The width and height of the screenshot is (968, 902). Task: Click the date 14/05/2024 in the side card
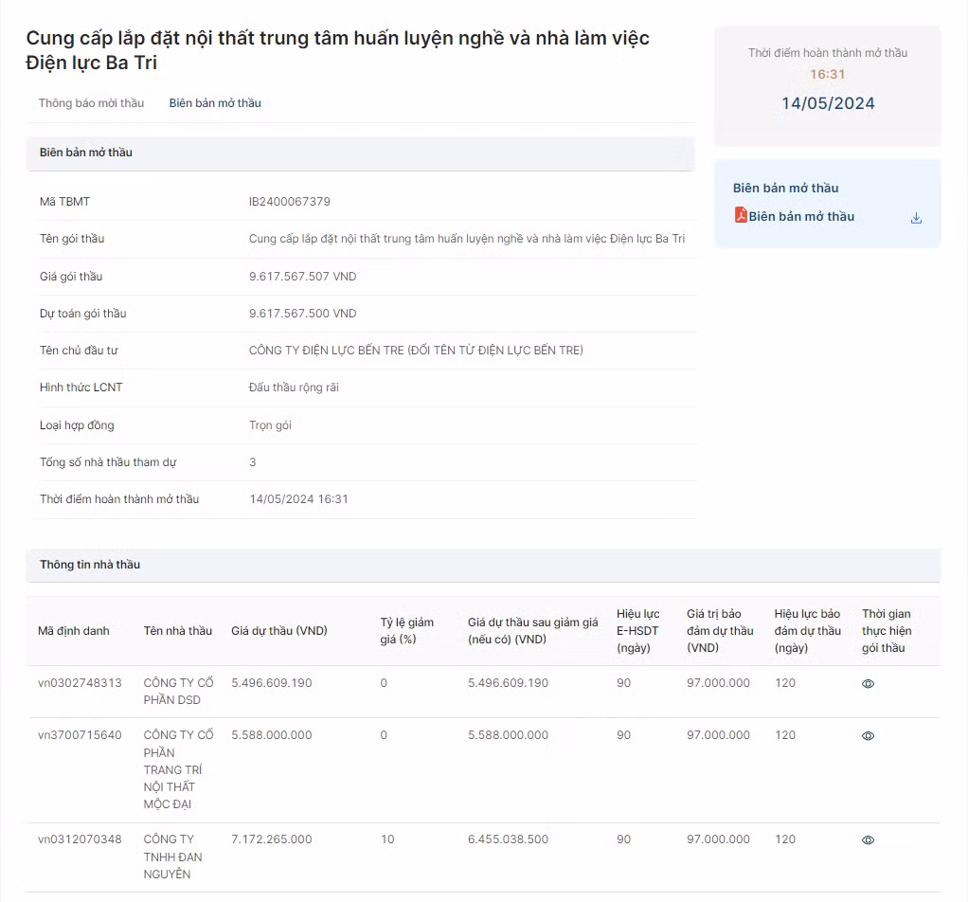[x=828, y=103]
